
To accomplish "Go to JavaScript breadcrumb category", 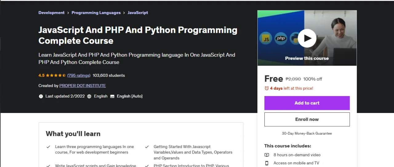I will 138,13.
